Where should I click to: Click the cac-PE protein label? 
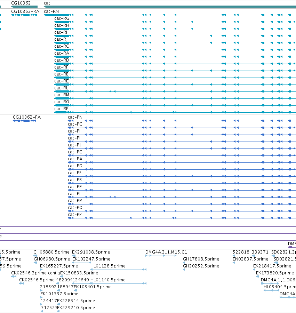[75, 187]
